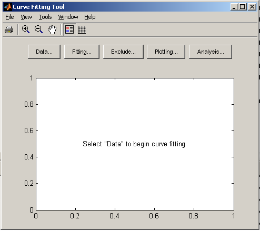This screenshot has width=260, height=231.
Task: Select the Zoom Out magnifier tool
Action: coord(38,29)
